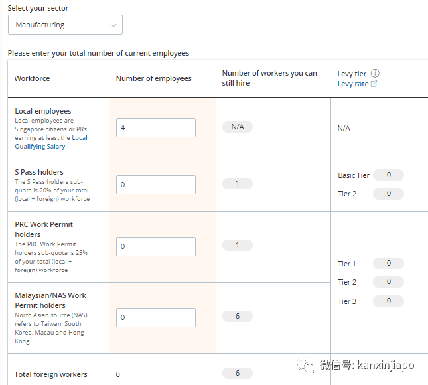The image size is (428, 385).
Task: Click the S Pass Tier 2 value
Action: click(388, 194)
